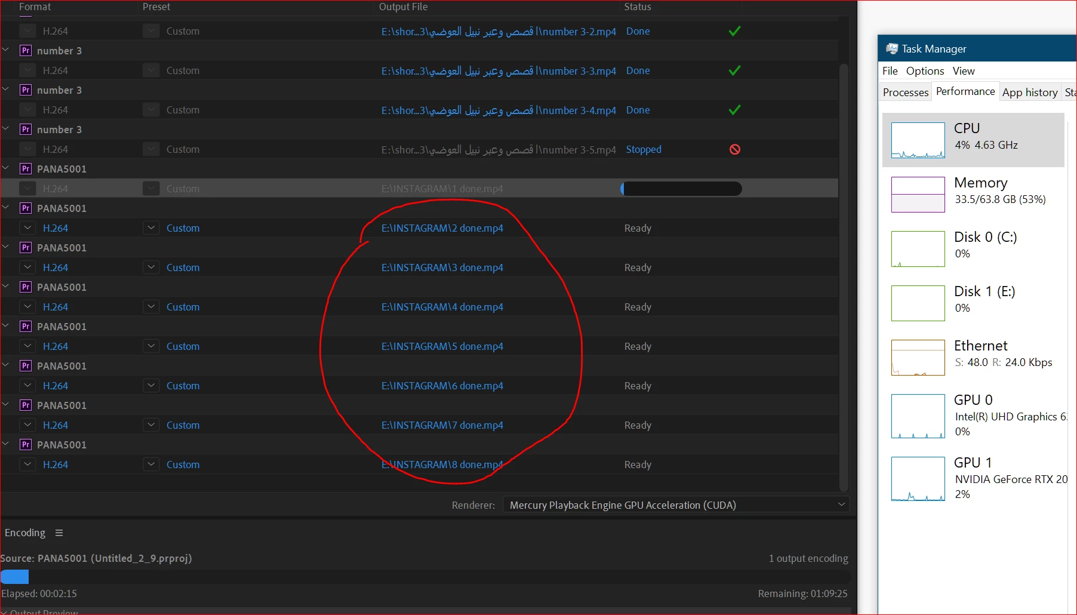Click the Encoding panel title

point(25,533)
